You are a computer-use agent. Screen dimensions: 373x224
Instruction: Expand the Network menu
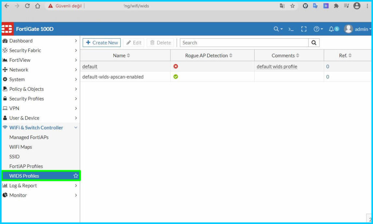[x=40, y=70]
